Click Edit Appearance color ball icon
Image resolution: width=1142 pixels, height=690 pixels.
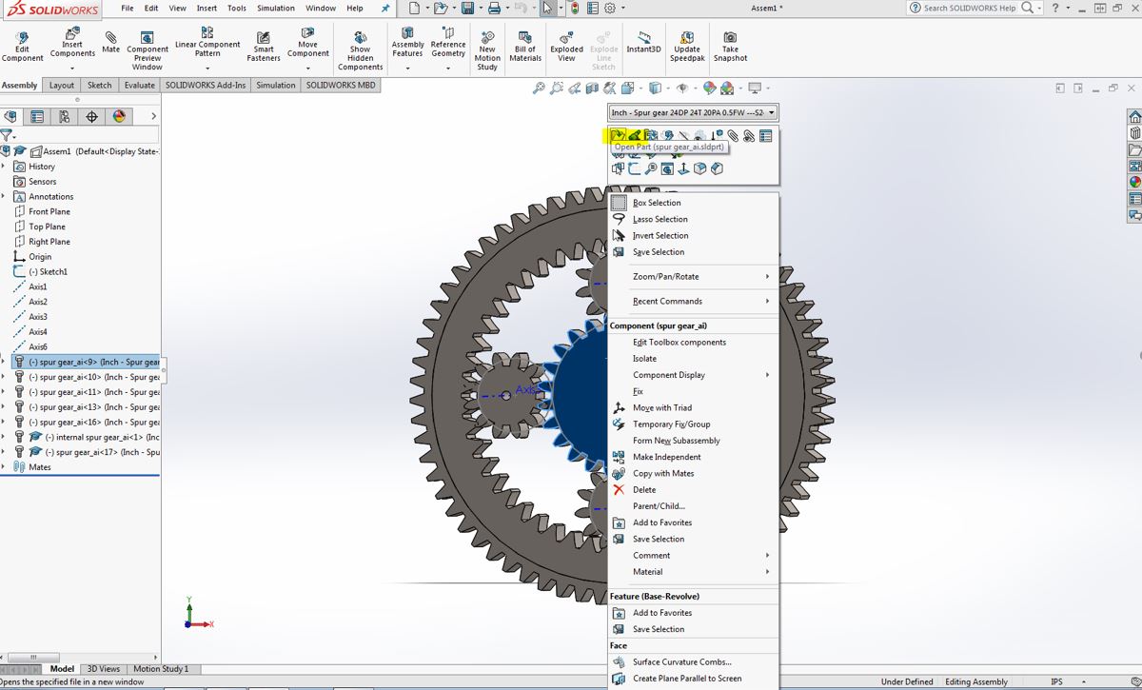pos(709,89)
